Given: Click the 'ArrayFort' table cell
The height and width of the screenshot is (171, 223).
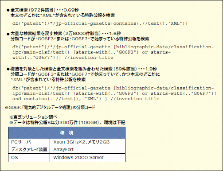Looking at the screenshot, I should tap(88, 150).
